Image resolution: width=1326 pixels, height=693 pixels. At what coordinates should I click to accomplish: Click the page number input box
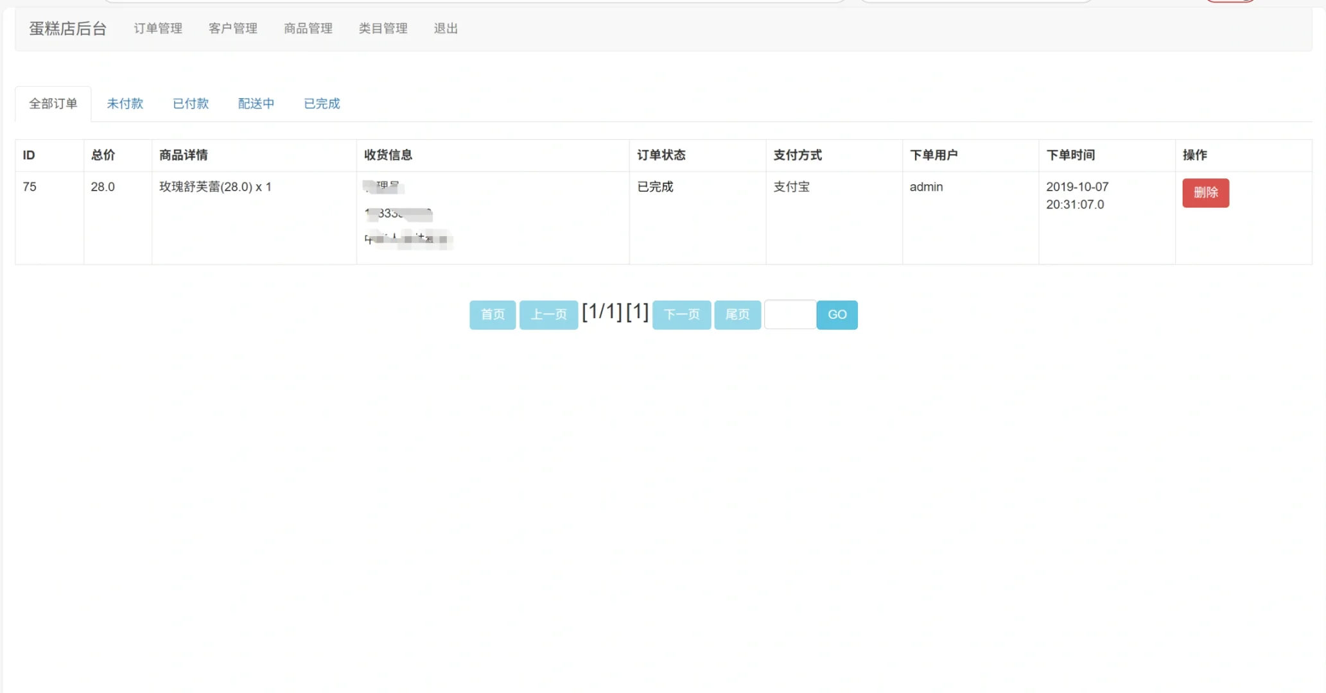coord(790,314)
